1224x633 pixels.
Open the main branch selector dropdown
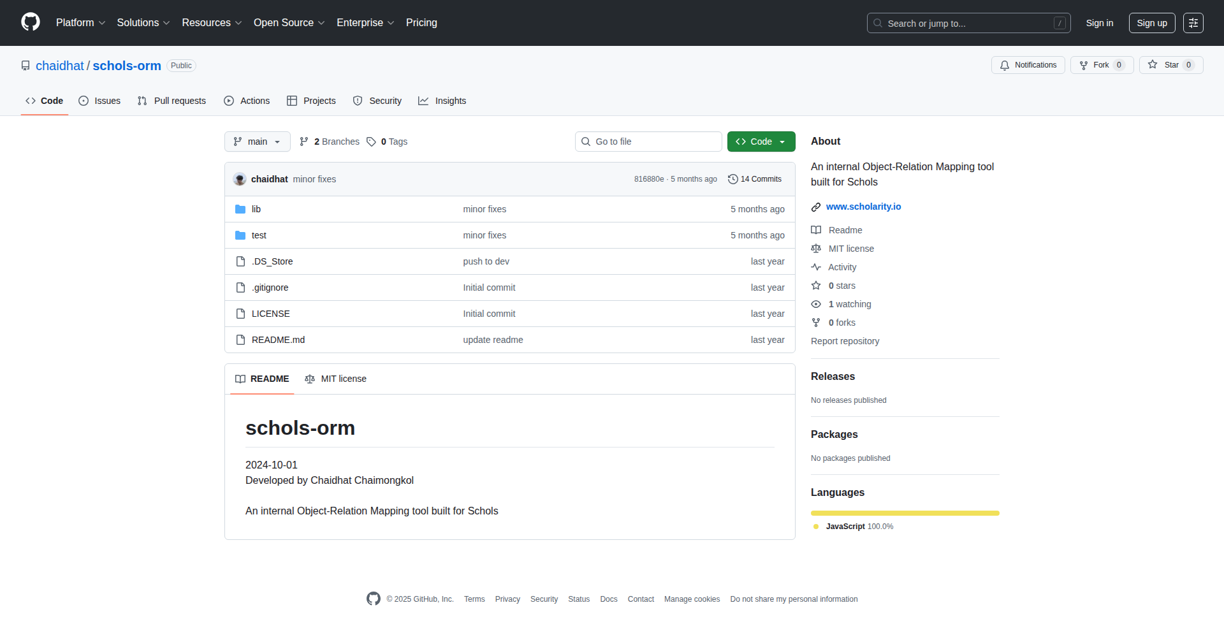point(258,142)
